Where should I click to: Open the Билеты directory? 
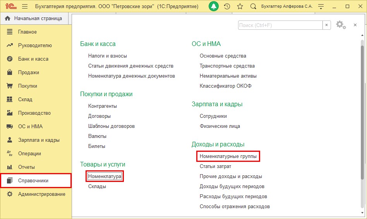97,146
